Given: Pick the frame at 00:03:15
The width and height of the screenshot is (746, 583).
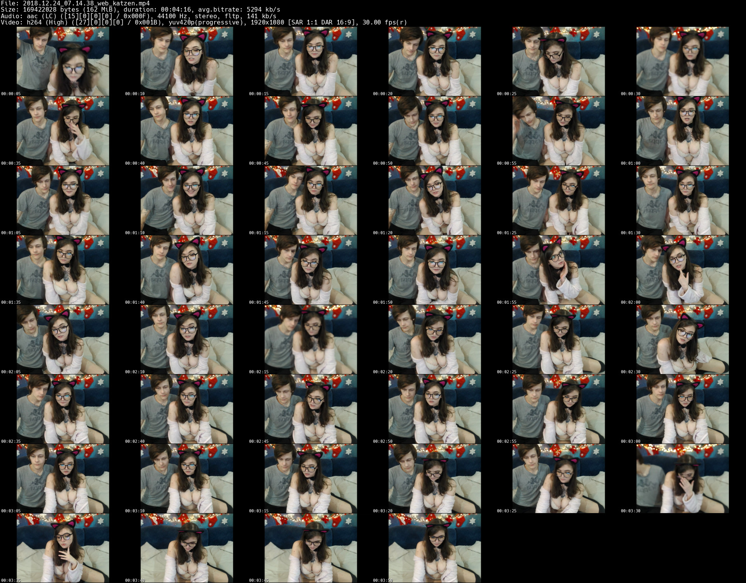Looking at the screenshot, I should (x=310, y=479).
